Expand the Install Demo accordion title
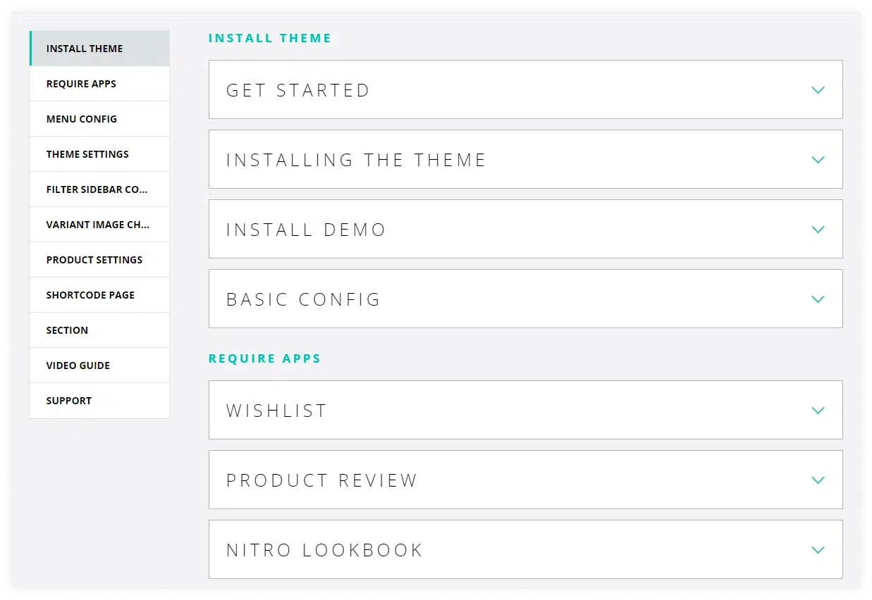The width and height of the screenshot is (872, 600). (306, 230)
